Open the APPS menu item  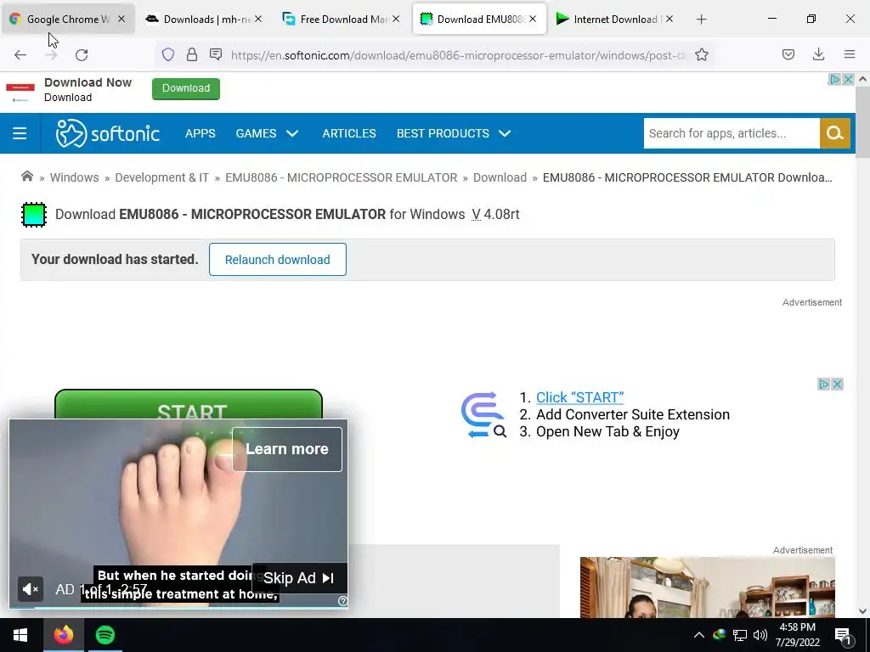(x=201, y=133)
